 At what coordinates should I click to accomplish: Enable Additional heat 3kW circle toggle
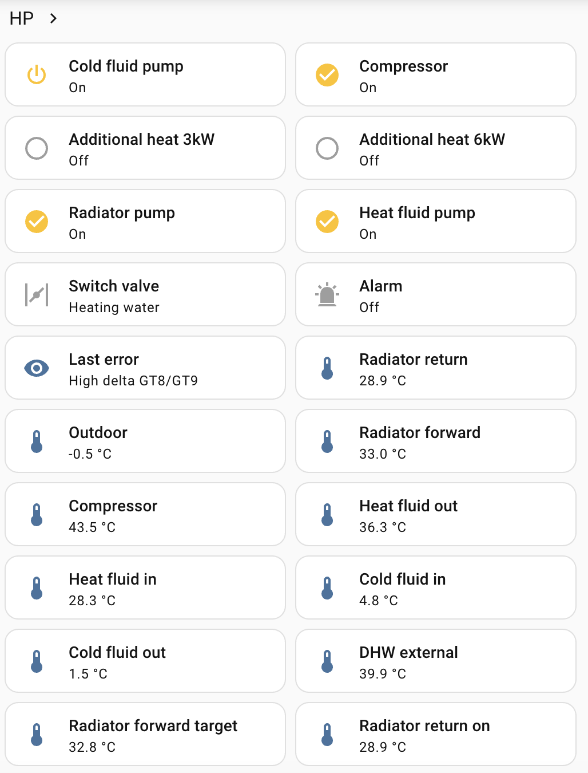coord(37,148)
